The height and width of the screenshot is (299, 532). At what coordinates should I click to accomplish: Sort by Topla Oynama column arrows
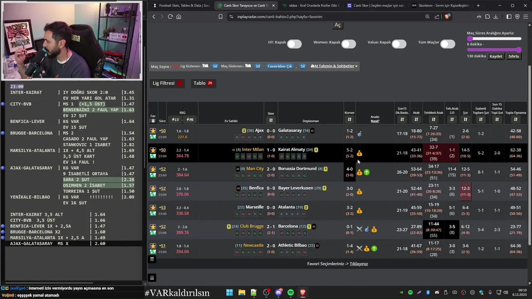[515, 120]
